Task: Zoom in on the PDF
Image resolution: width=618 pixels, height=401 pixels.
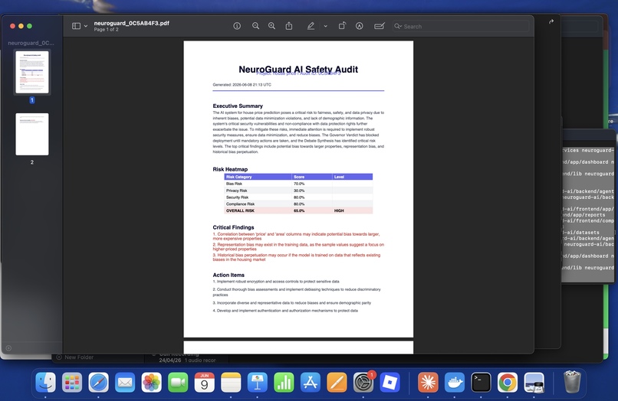Action: [271, 26]
